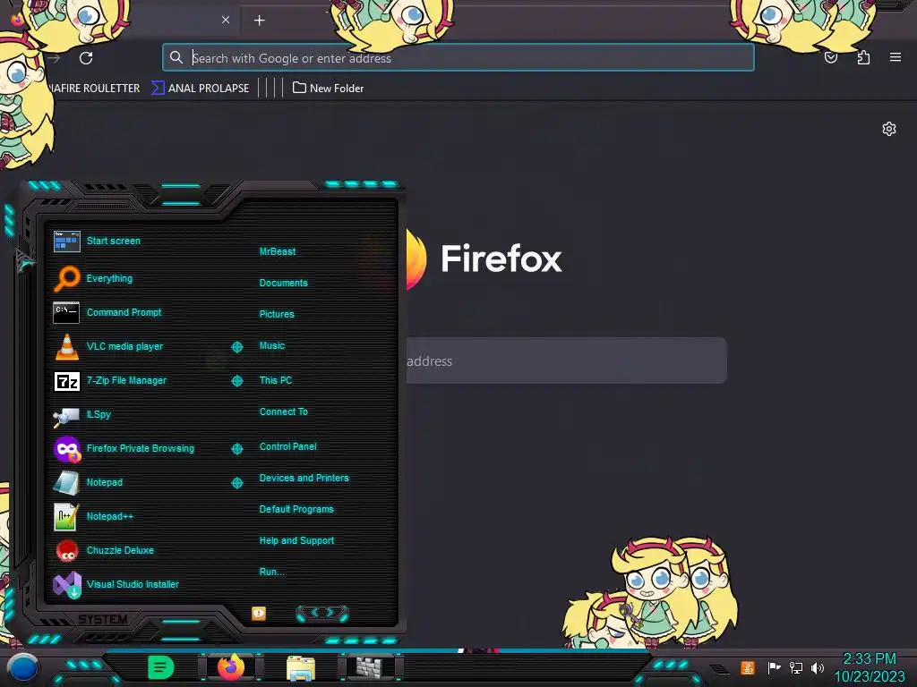917x687 pixels.
Task: Open Firefox Private Browsing mask icon
Action: click(66, 449)
